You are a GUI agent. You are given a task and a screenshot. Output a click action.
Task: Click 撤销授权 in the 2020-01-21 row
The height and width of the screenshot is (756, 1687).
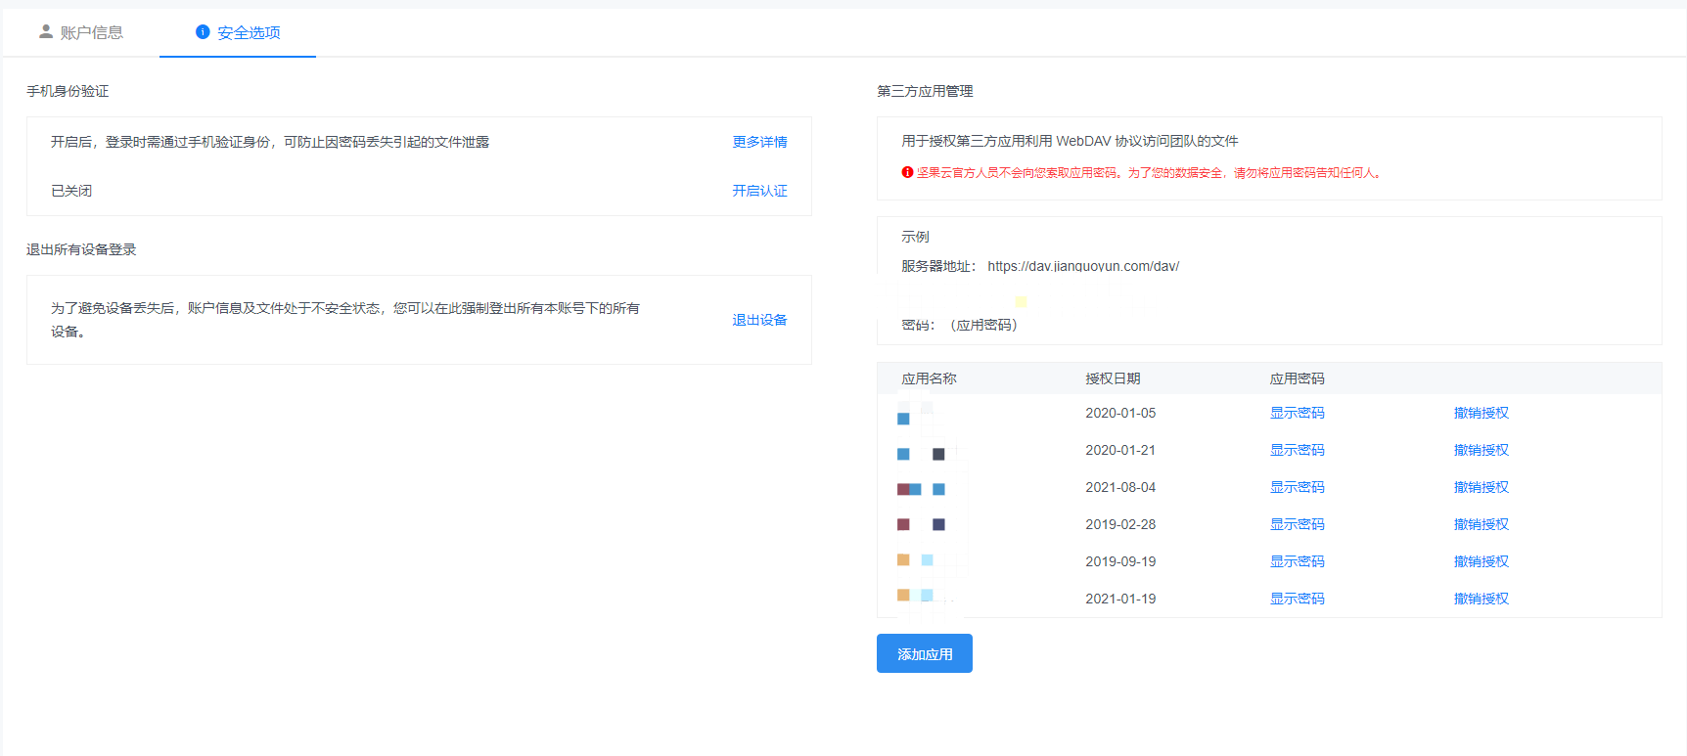pos(1481,450)
